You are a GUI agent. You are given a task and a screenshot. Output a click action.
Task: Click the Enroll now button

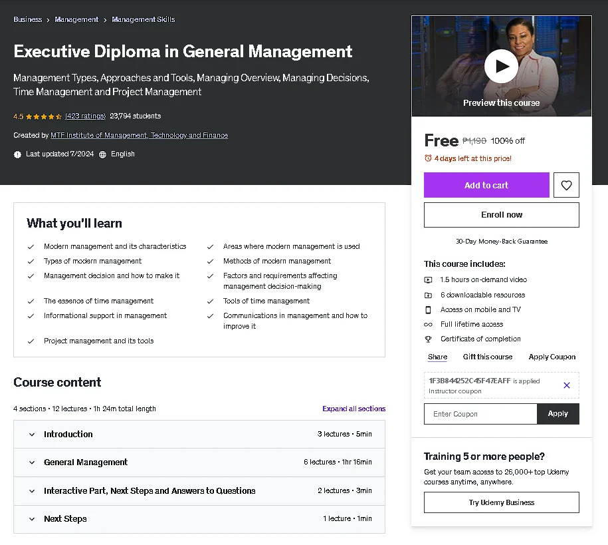pyautogui.click(x=502, y=215)
